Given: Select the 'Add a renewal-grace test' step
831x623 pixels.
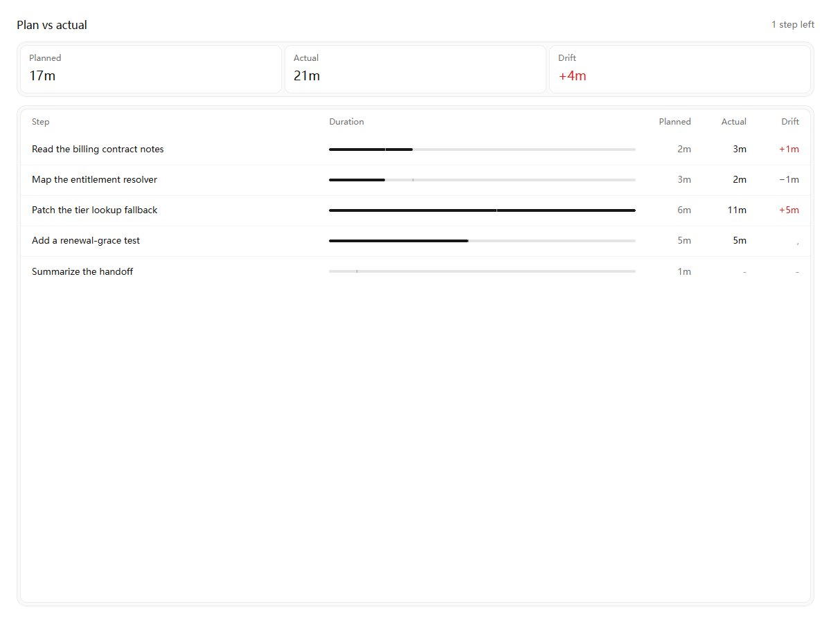Looking at the screenshot, I should coord(415,241).
